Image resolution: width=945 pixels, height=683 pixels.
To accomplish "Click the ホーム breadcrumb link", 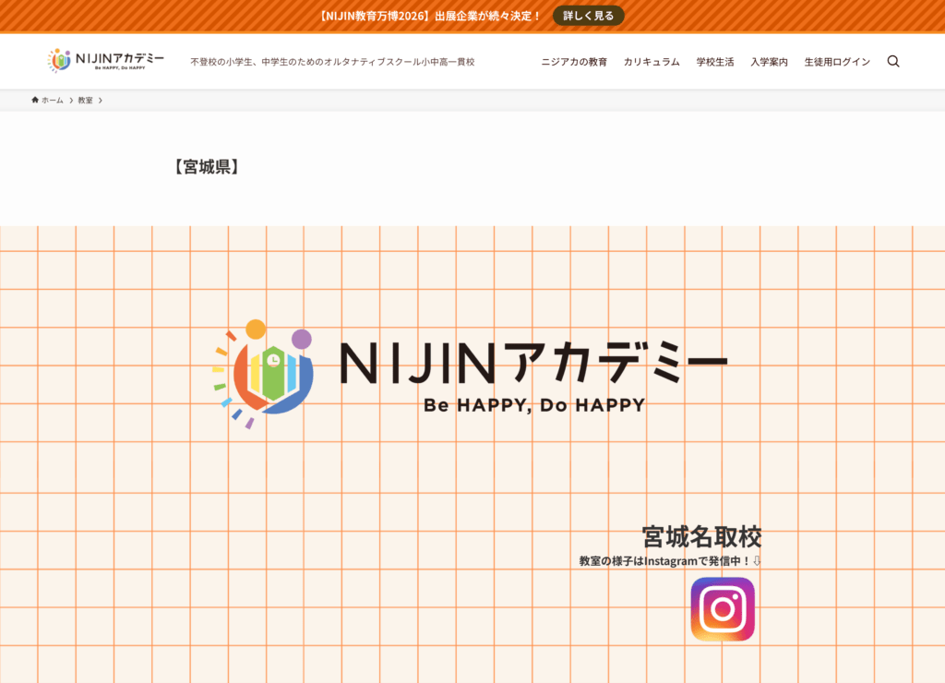I will 52,100.
